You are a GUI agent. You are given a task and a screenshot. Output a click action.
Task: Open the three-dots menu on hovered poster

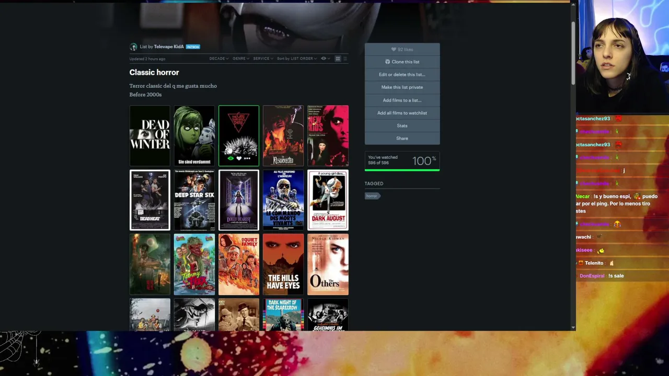coord(247,158)
